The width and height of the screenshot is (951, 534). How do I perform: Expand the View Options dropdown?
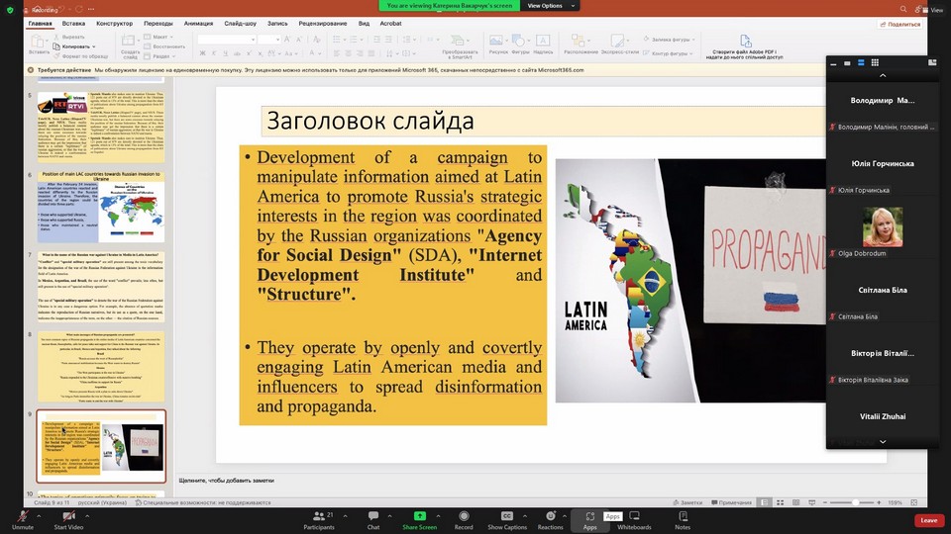click(x=545, y=6)
